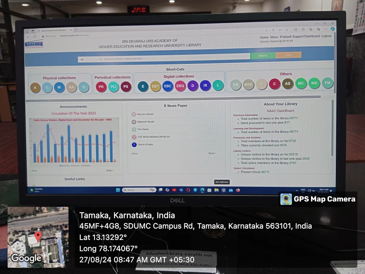
Task: Open the browser settings ellipsis menu
Action: [x=326, y=29]
